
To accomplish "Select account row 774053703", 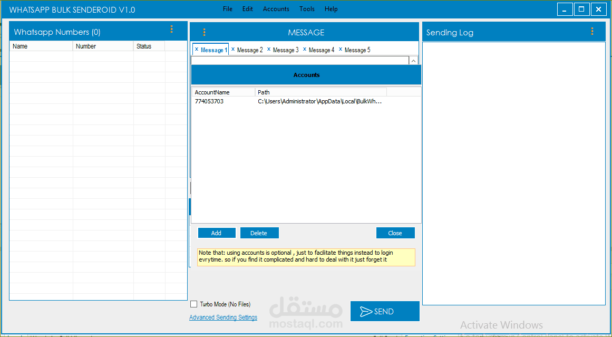I will point(306,102).
